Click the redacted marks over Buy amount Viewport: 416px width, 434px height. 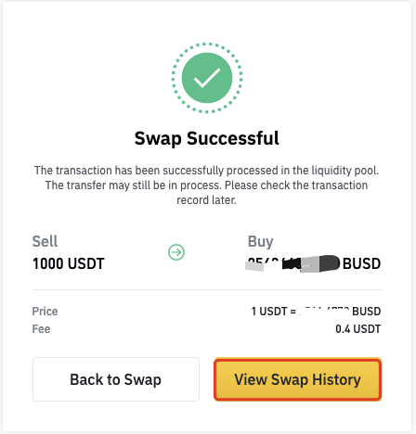292,263
